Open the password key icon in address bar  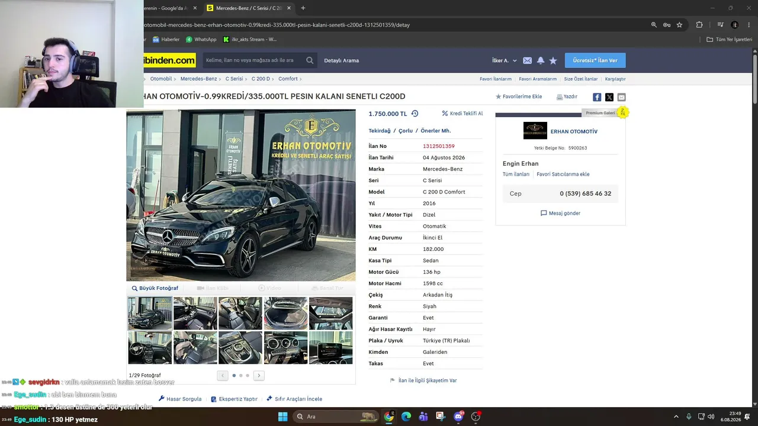(666, 25)
